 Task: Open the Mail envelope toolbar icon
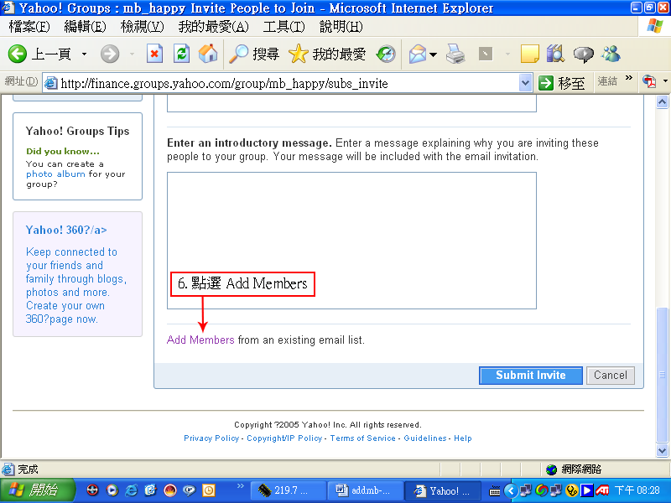(x=418, y=54)
